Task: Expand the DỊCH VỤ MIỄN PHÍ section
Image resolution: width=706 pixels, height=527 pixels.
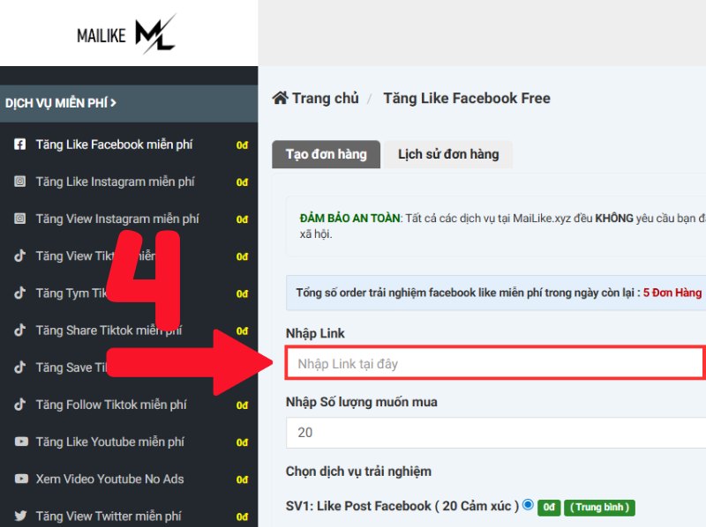Action: pos(129,103)
